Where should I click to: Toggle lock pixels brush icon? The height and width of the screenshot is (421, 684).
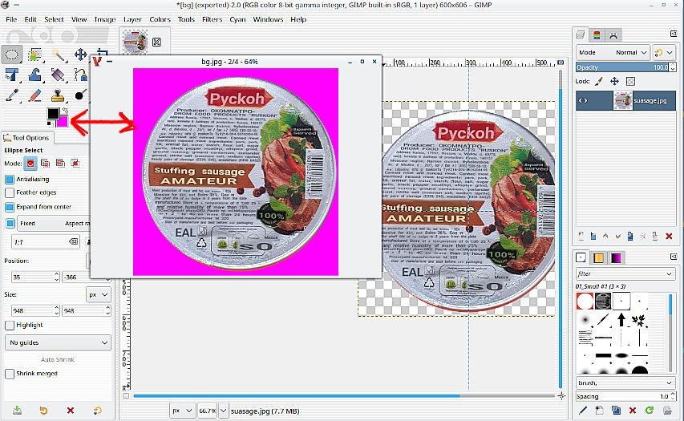(x=599, y=81)
